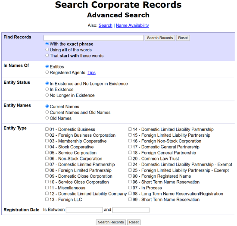The image size is (237, 226).
Task: Choose 'That start with these words' radio
Action: [x=47, y=56]
